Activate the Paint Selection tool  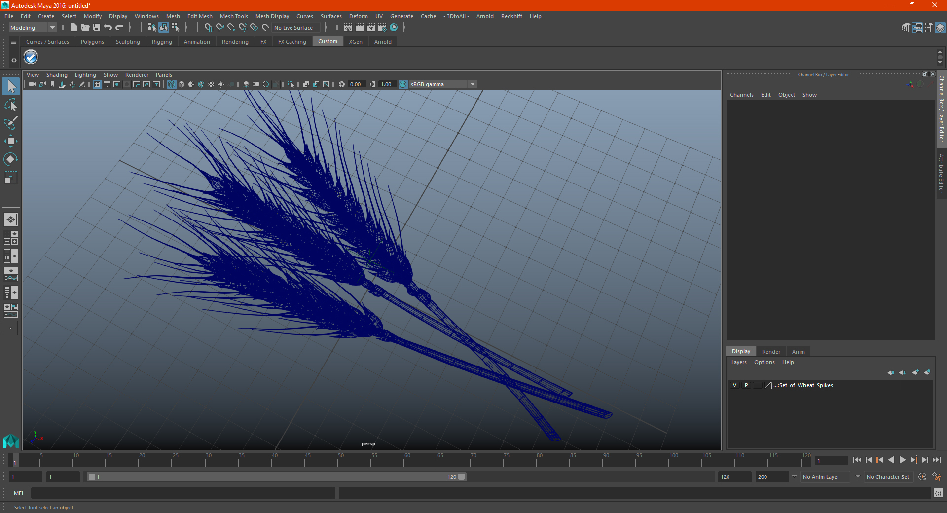click(11, 123)
